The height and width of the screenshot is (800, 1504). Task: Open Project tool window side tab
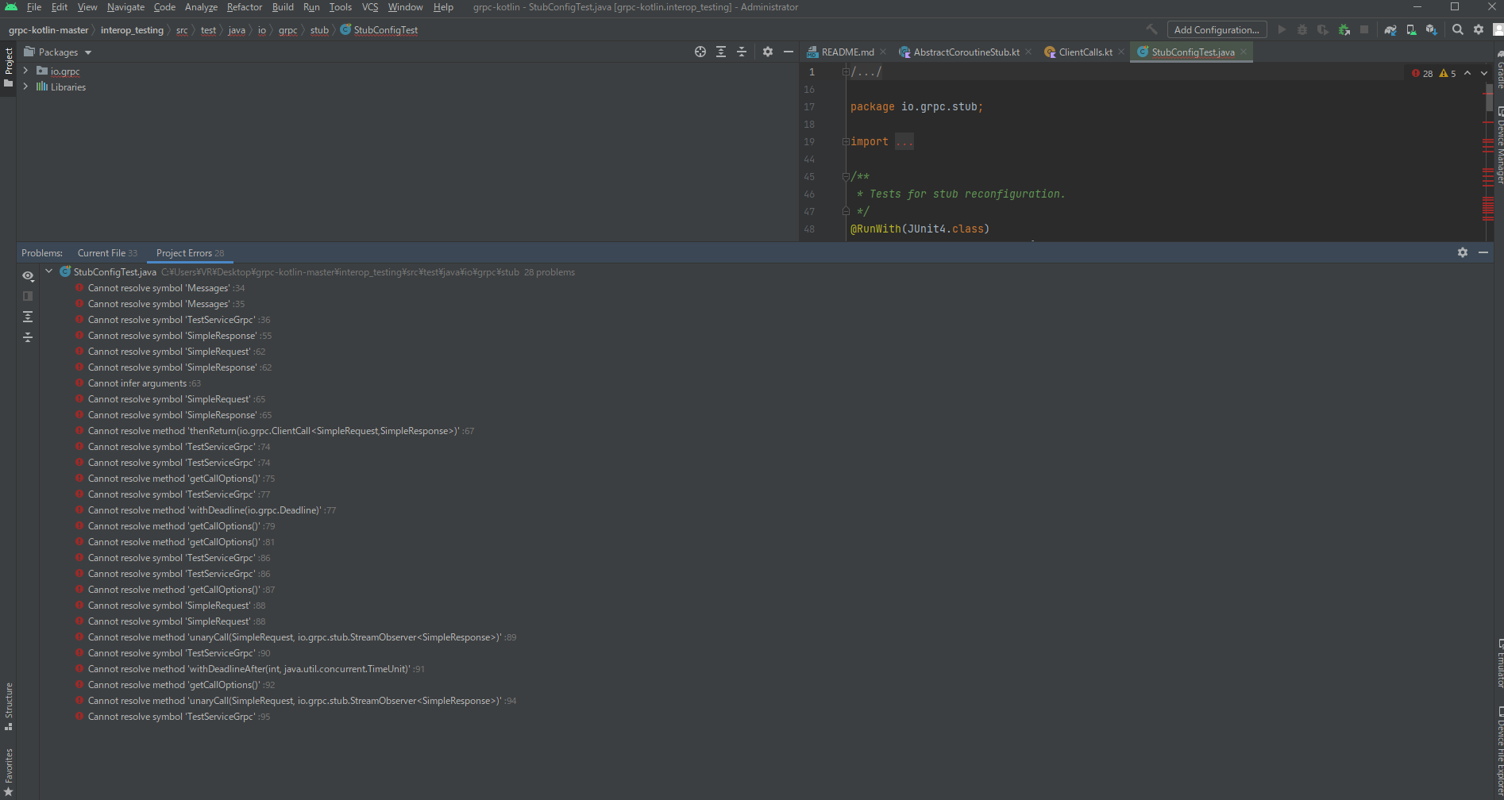[x=9, y=67]
